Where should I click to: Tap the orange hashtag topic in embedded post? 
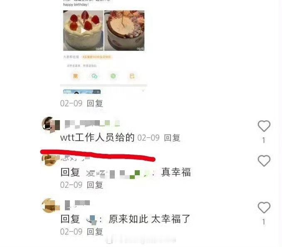(96, 57)
